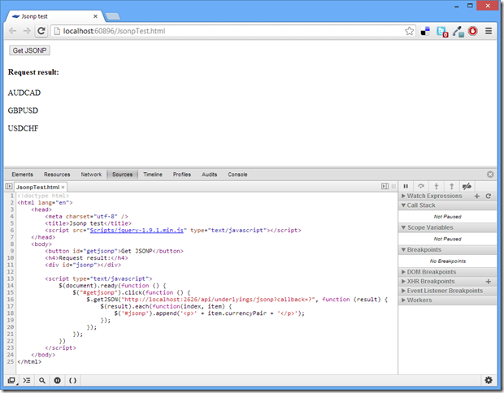
Task: Open the color picker extension icon
Action: pos(458,32)
